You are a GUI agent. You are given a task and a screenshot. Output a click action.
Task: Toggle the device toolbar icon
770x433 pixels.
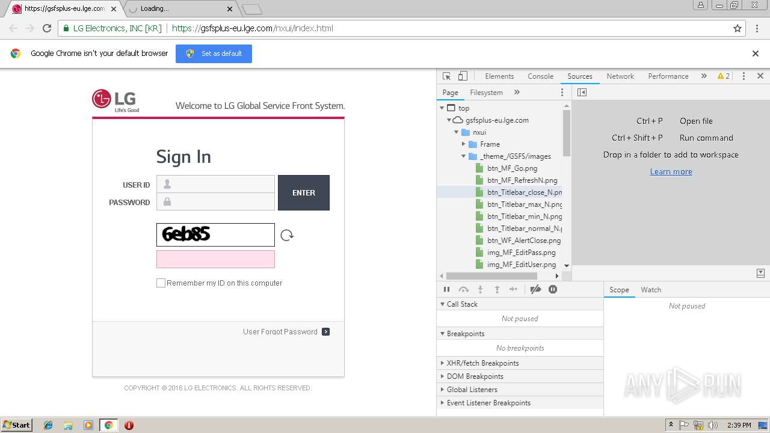pos(463,76)
